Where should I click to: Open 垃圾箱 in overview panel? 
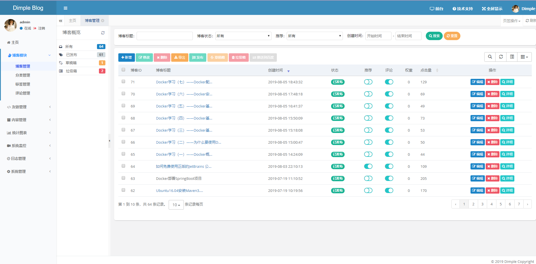tap(82, 71)
